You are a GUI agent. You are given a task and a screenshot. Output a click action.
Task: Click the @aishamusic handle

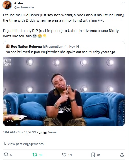click(x=24, y=8)
